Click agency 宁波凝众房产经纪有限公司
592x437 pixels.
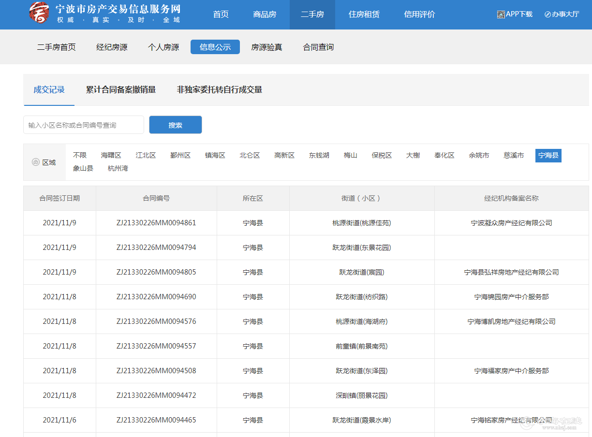point(512,223)
